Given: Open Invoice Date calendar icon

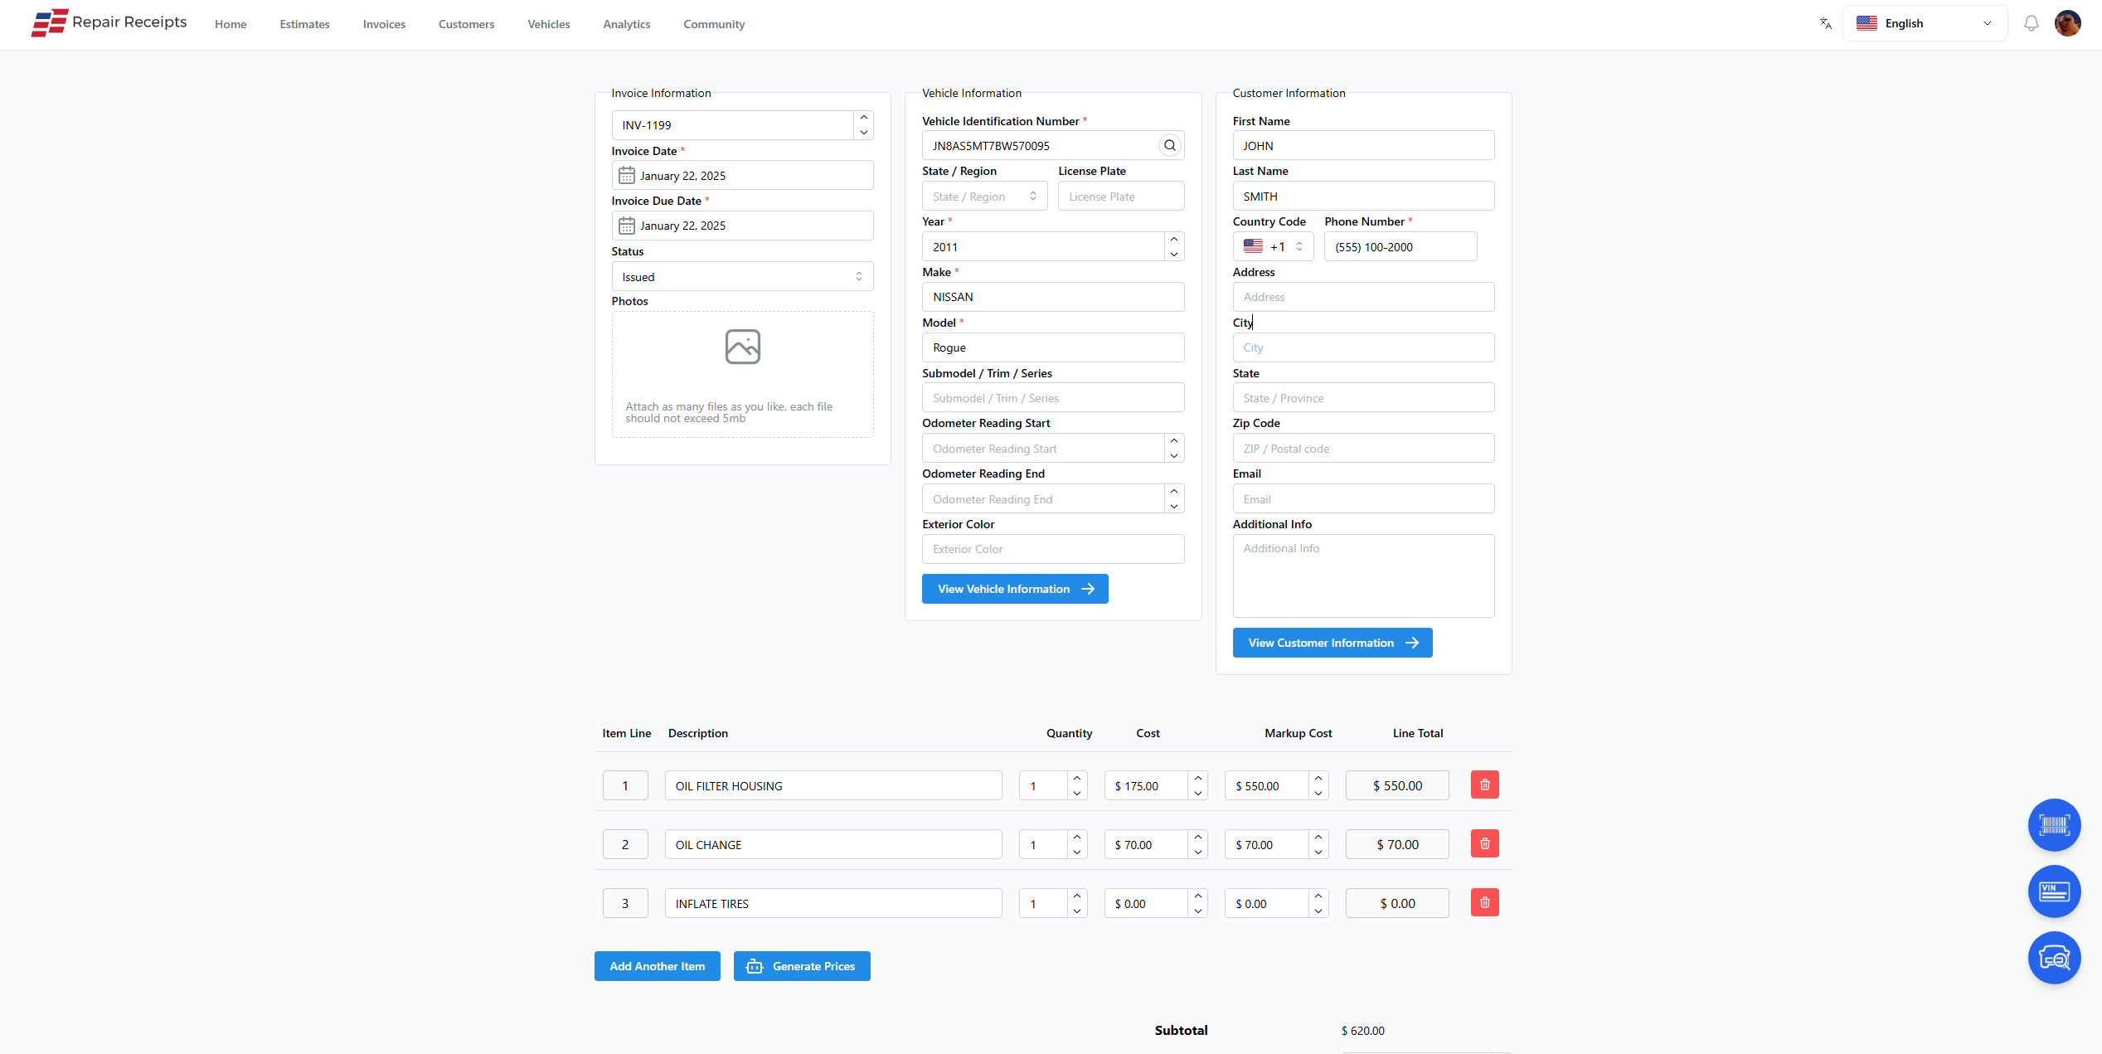Looking at the screenshot, I should point(627,176).
